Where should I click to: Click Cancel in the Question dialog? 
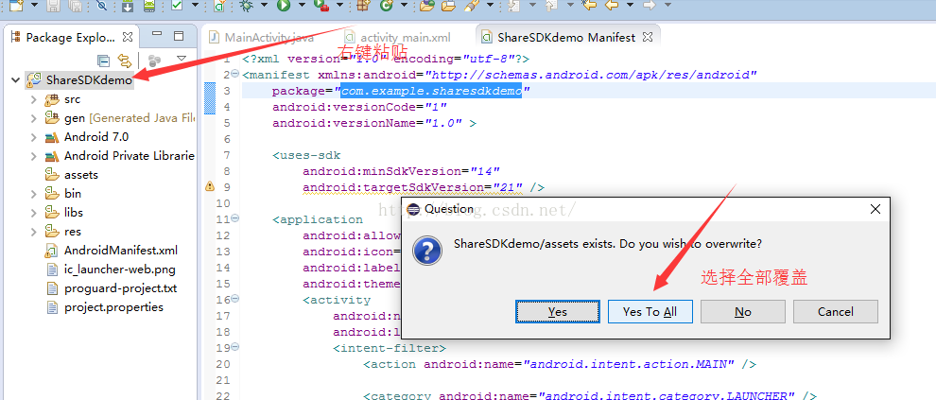click(x=835, y=312)
